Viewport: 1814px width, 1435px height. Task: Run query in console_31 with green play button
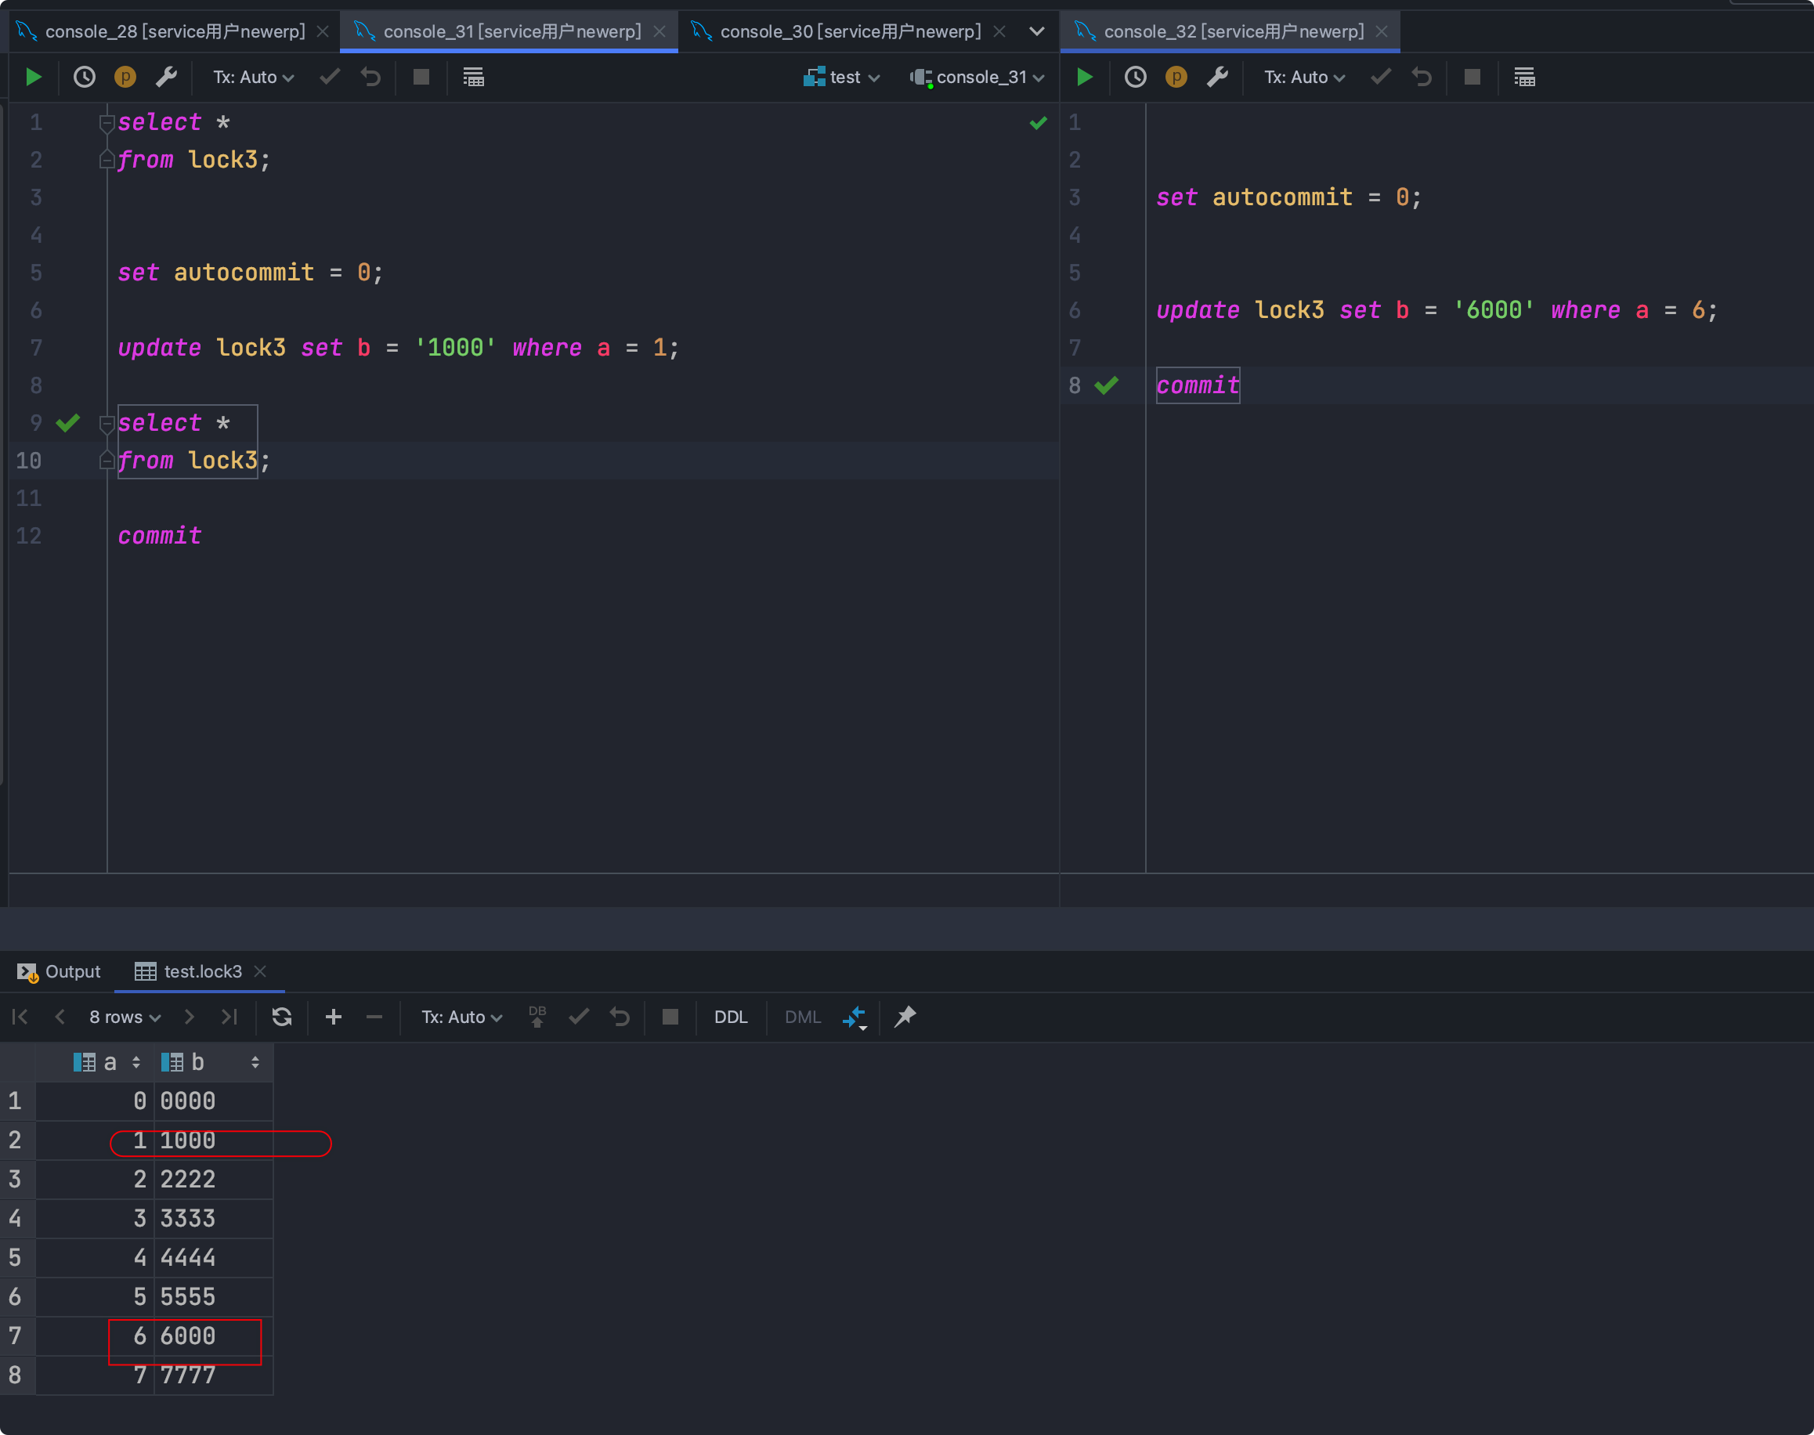[34, 78]
